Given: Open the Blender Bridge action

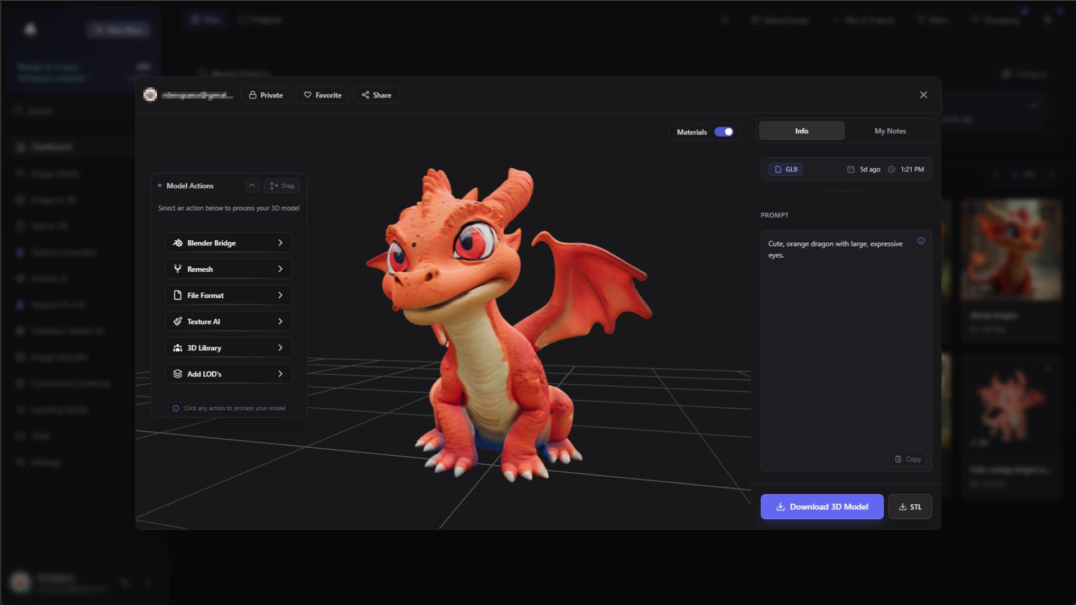Looking at the screenshot, I should coord(229,243).
